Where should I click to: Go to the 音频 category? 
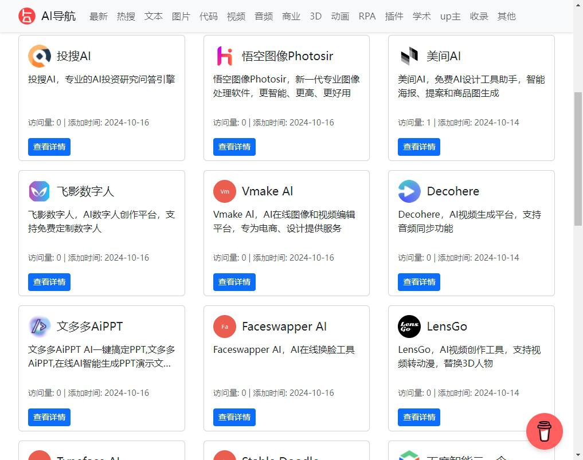point(264,17)
